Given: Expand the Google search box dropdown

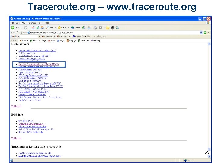Looking at the screenshot, I should pos(39,37).
